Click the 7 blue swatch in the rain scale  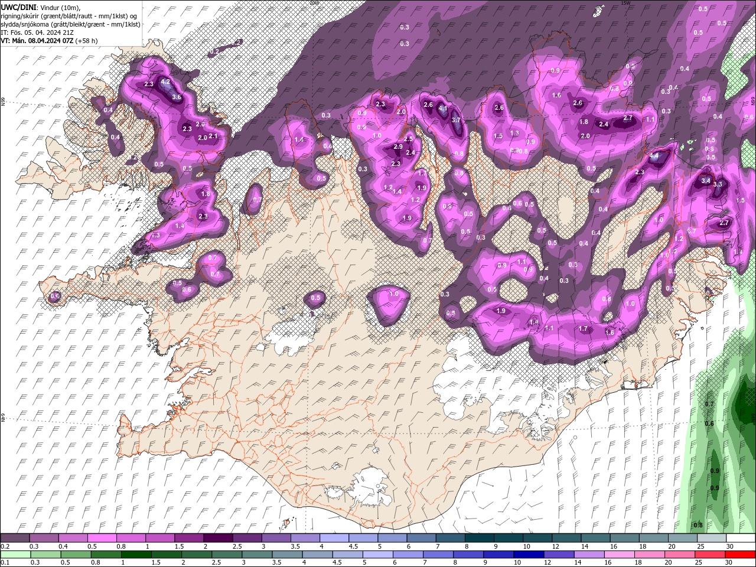click(437, 555)
